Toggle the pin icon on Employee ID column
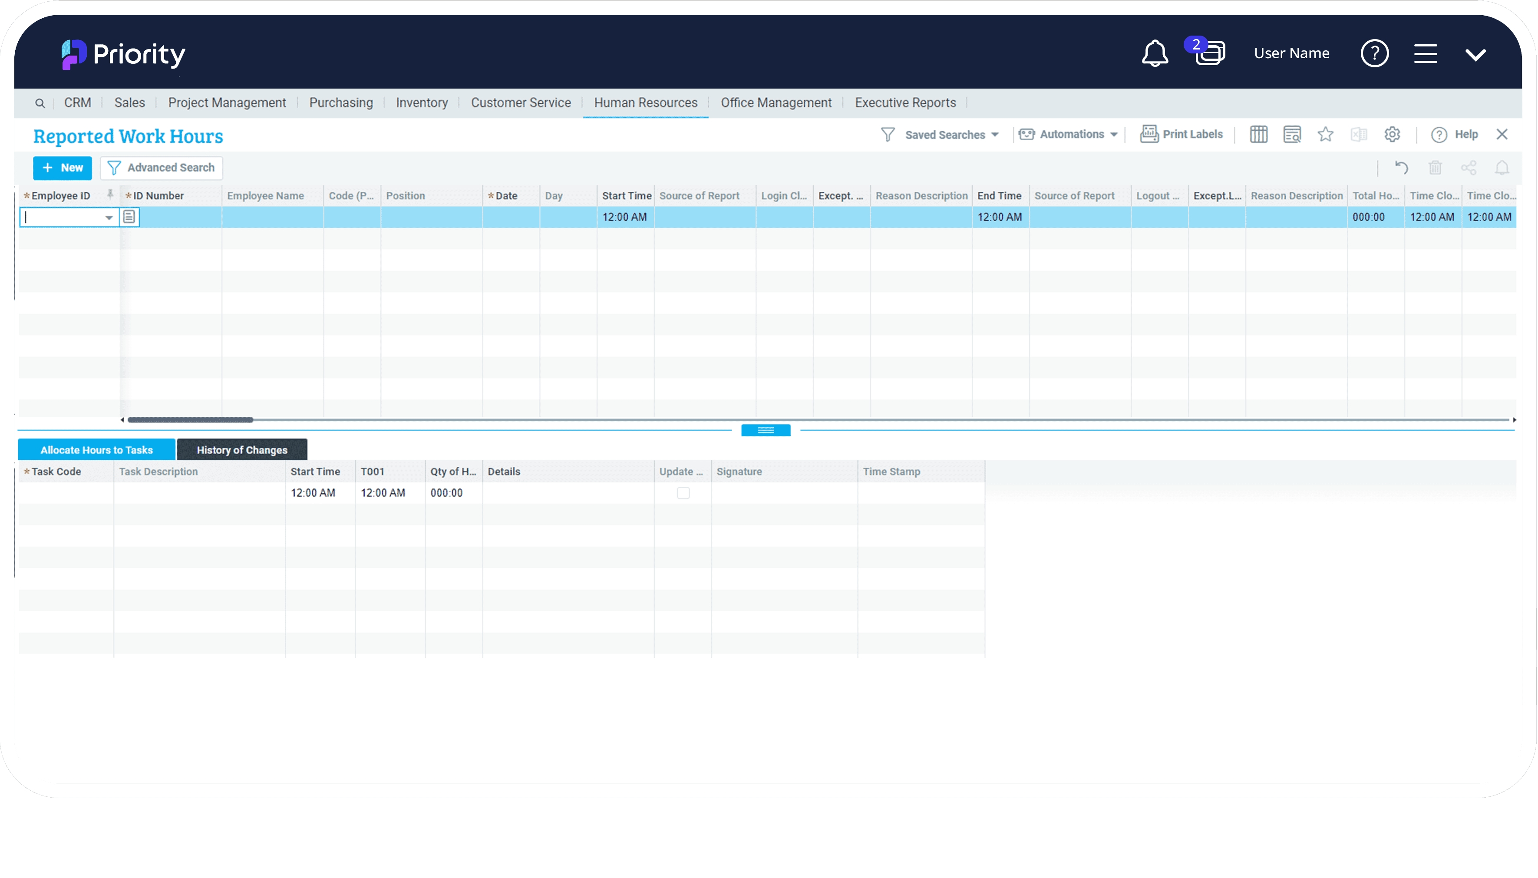This screenshot has height=878, width=1538. point(110,194)
